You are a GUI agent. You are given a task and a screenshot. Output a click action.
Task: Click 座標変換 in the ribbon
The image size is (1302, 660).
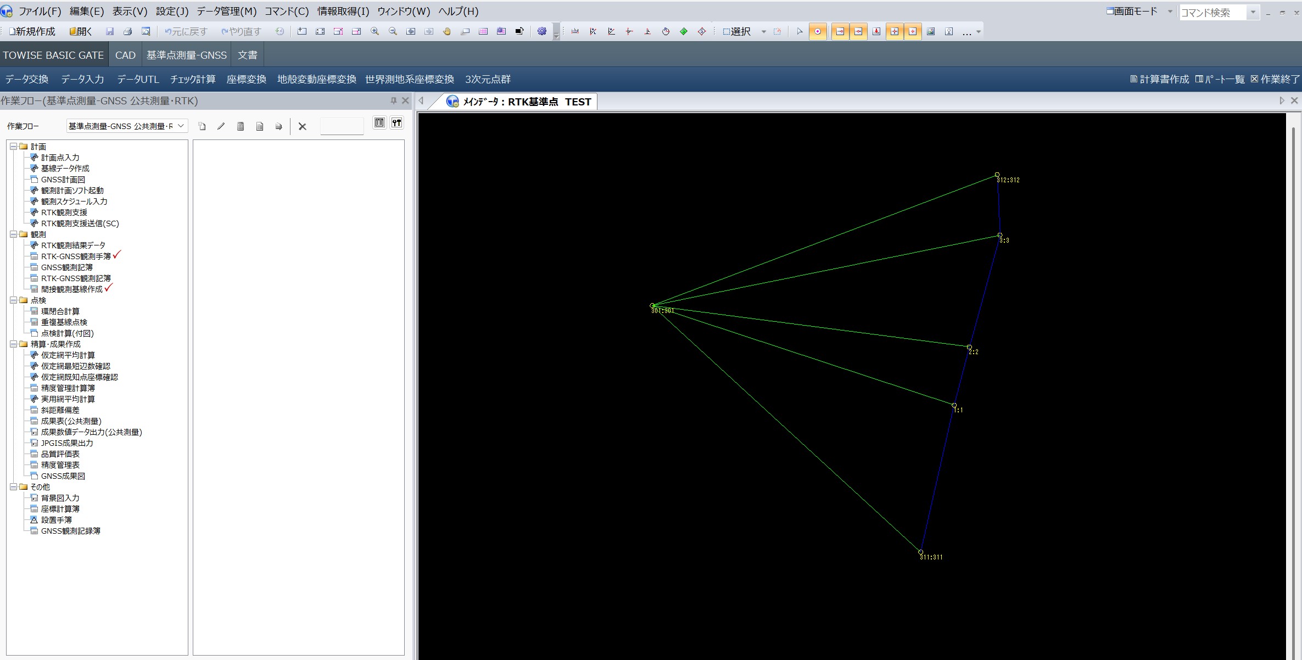click(x=246, y=79)
